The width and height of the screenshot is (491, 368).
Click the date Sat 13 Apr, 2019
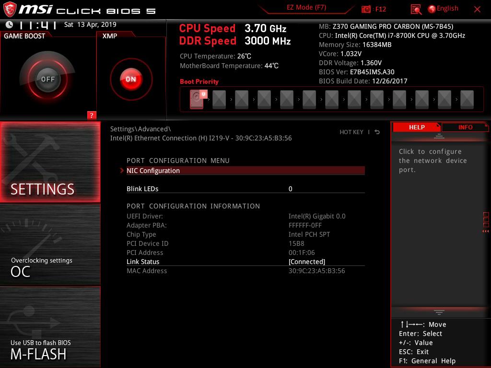pos(90,25)
